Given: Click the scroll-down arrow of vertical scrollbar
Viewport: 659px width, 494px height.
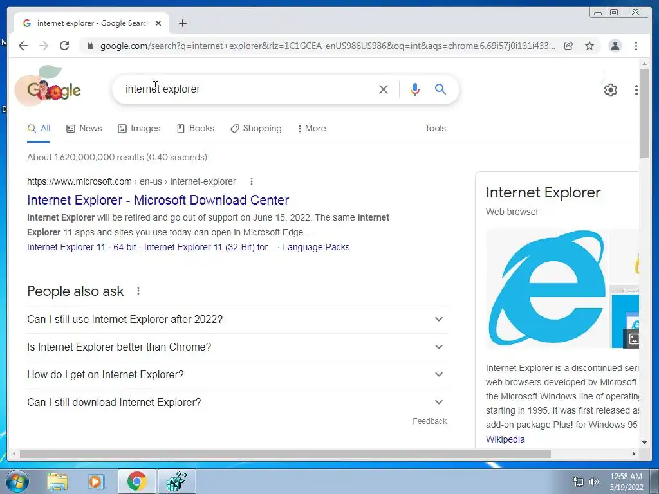Looking at the screenshot, I should [644, 443].
